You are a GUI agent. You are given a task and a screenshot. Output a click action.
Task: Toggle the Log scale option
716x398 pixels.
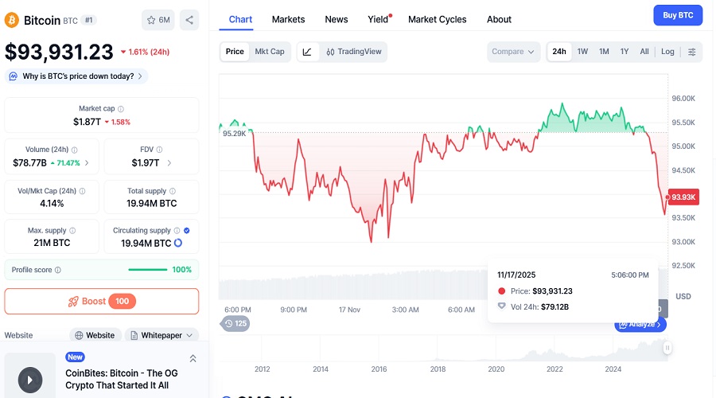[x=667, y=52]
